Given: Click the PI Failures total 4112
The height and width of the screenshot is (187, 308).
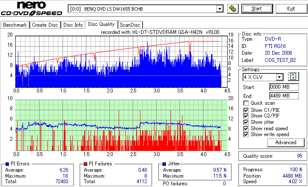Looking at the screenshot, I should point(142,181).
